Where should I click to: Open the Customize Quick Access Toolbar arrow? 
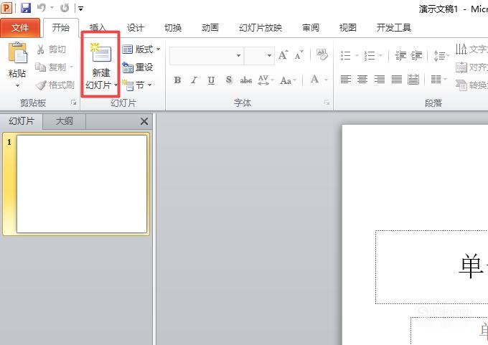pos(80,9)
